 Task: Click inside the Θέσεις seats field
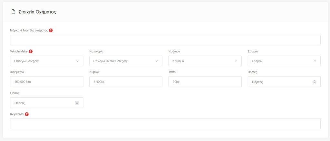tap(42, 103)
